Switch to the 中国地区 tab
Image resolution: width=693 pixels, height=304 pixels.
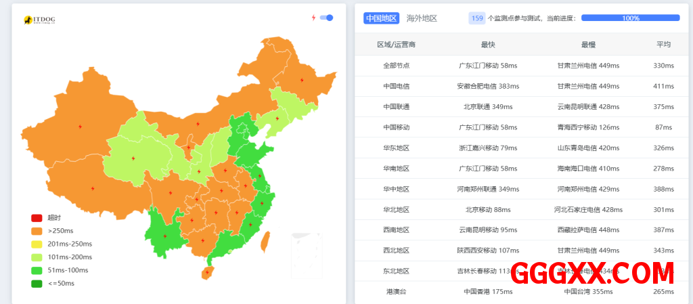pos(381,18)
